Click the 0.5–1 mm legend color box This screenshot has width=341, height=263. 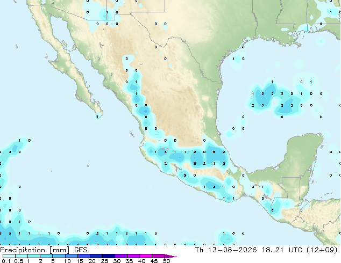22,256
